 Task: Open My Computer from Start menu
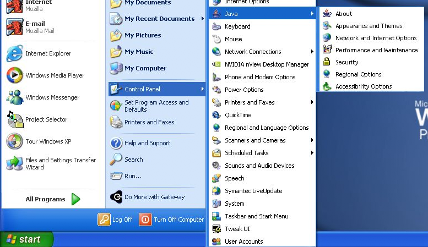coord(156,68)
